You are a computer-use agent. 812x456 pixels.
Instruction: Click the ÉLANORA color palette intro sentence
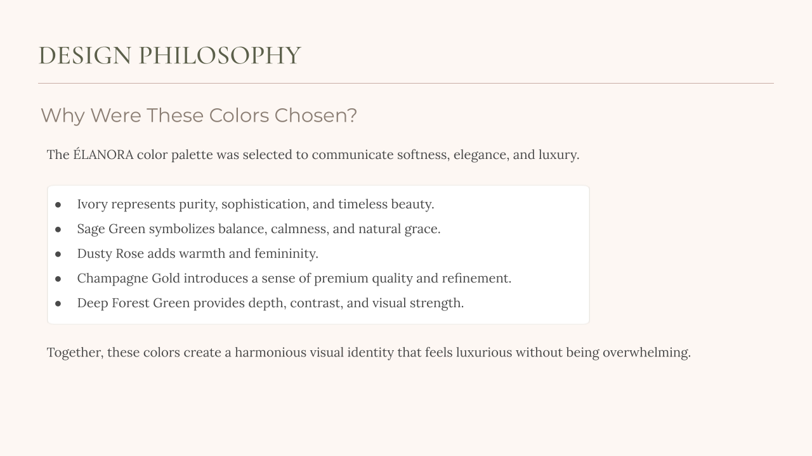[313, 155]
